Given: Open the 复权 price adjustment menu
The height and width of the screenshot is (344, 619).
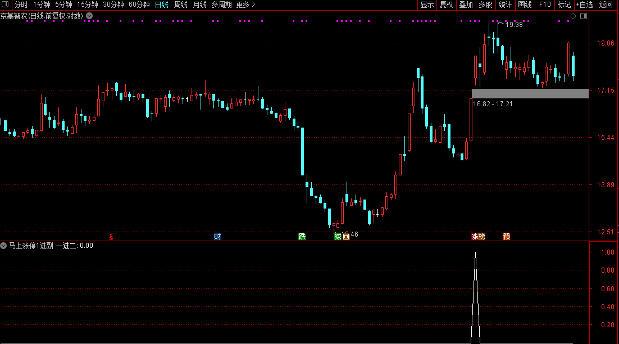Looking at the screenshot, I should 447,4.
